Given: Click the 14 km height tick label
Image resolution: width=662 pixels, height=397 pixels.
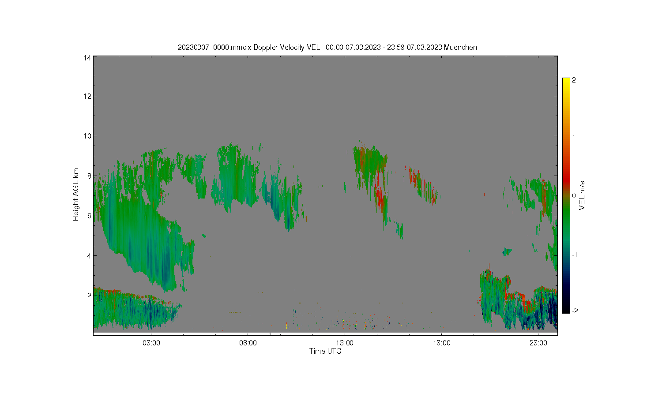Looking at the screenshot, I should click(88, 58).
